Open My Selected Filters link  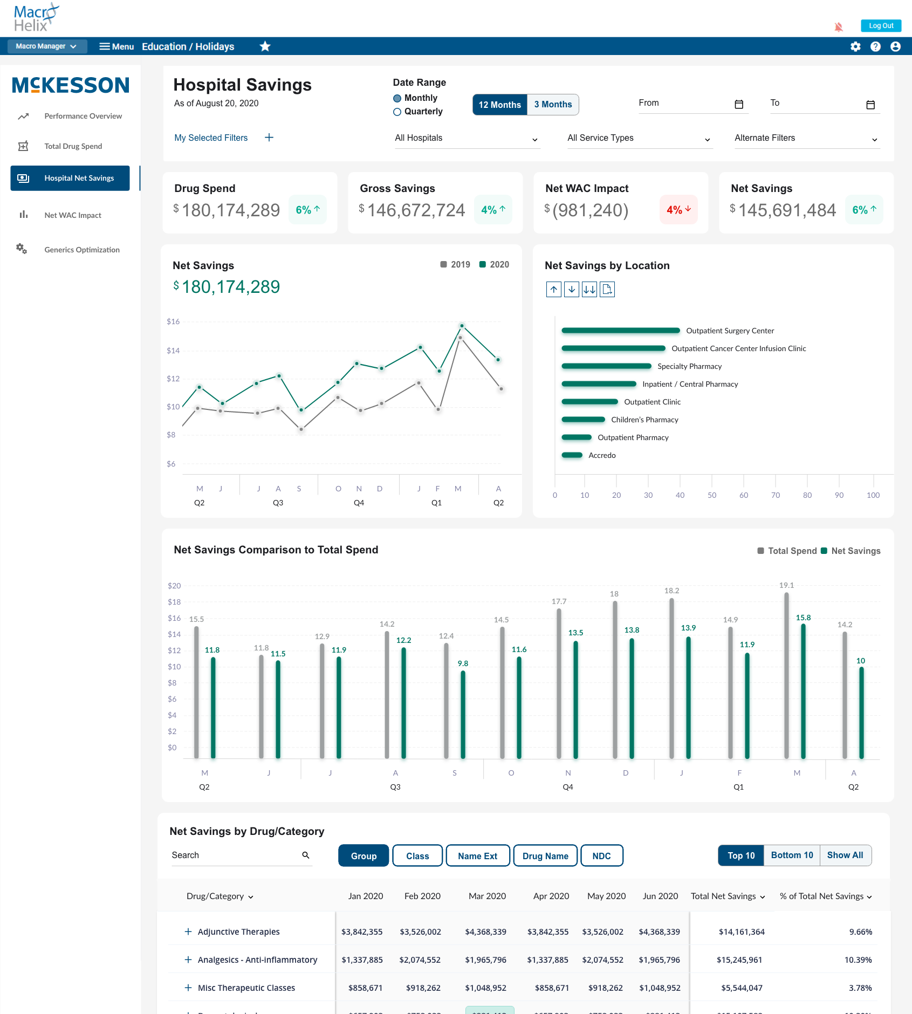211,138
